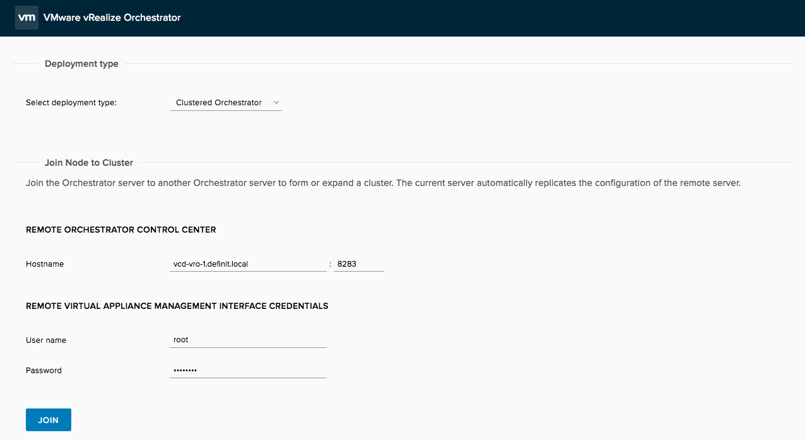
Task: Click the 'Select deployment type:' label
Action: 71,103
